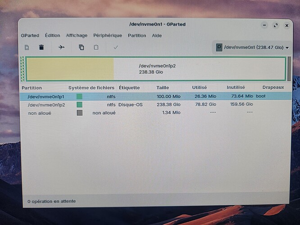
Task: Select the nvme0n1p2 block in disk map
Action: tap(156, 69)
